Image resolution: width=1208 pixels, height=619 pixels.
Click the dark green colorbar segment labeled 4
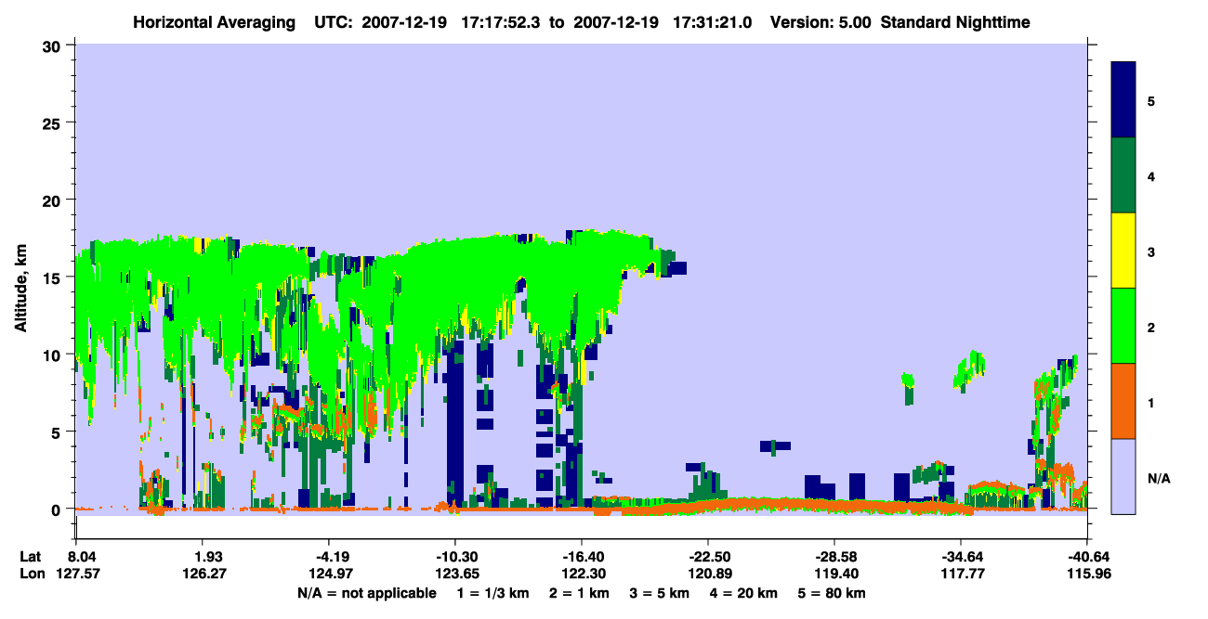pos(1123,175)
